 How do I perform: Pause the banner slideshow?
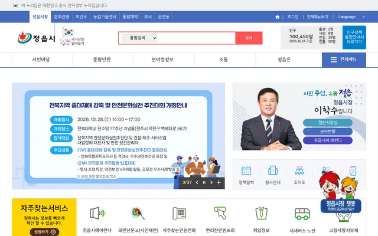[x=204, y=182]
